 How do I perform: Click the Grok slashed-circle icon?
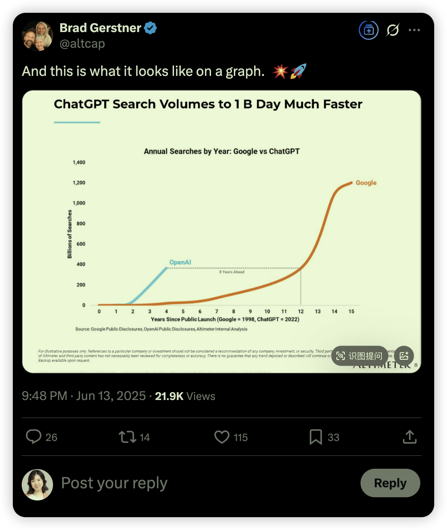393,30
